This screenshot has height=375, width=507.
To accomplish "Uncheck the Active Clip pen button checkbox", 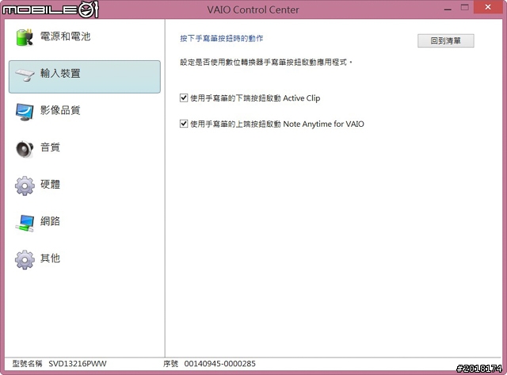I will coord(184,98).
